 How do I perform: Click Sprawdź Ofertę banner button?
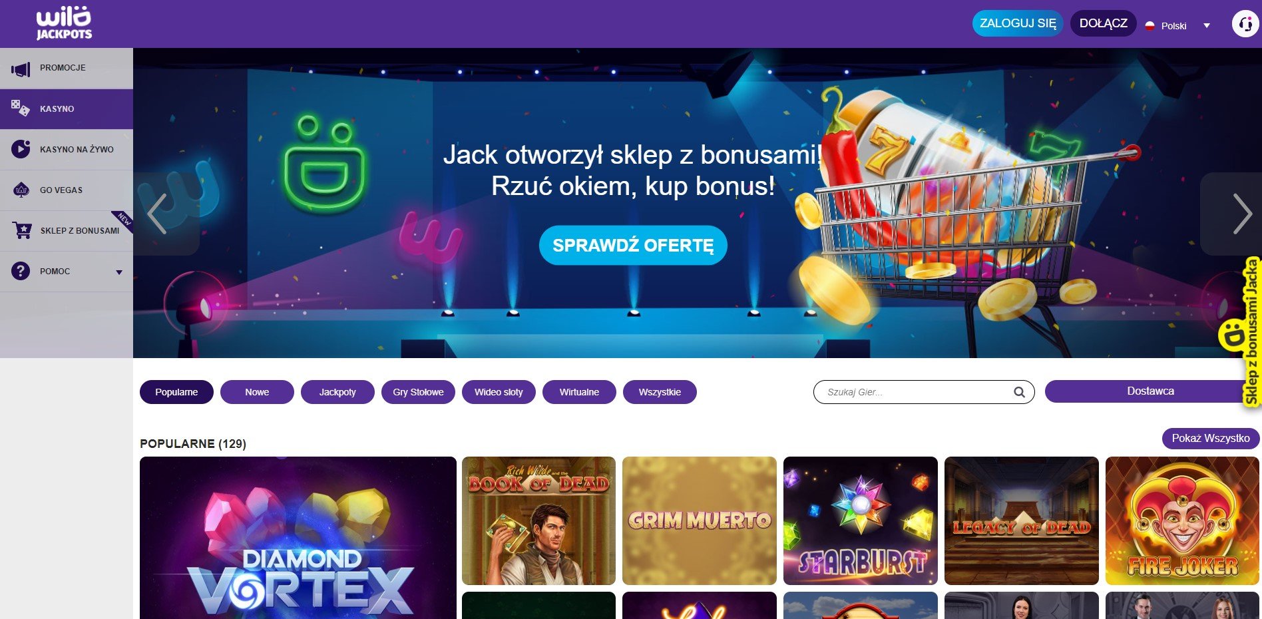tap(633, 245)
